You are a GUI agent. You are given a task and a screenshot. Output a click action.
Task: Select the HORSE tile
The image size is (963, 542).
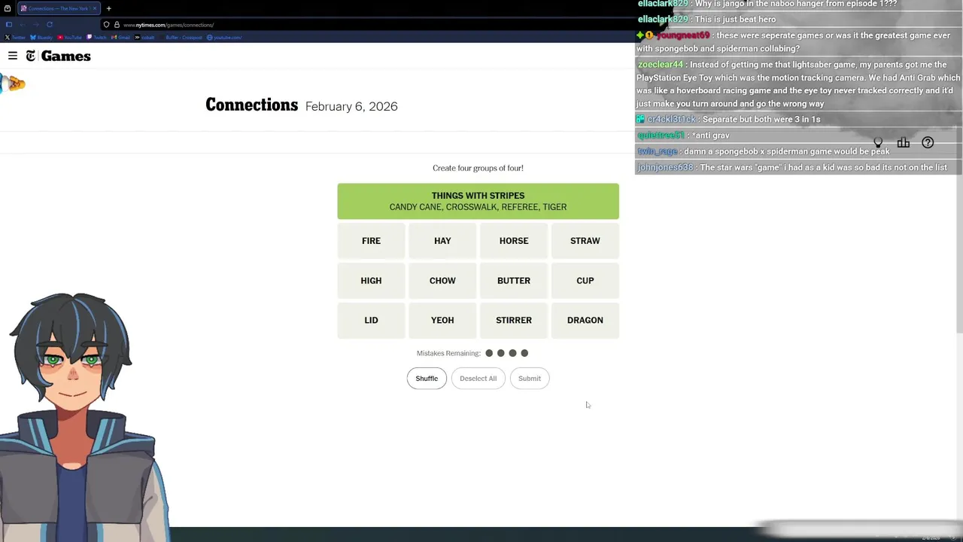tap(514, 241)
